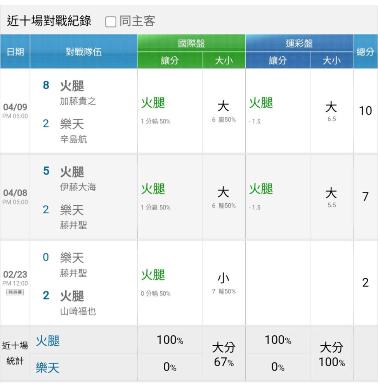Click 樂天 in the statistics row

pos(47,367)
